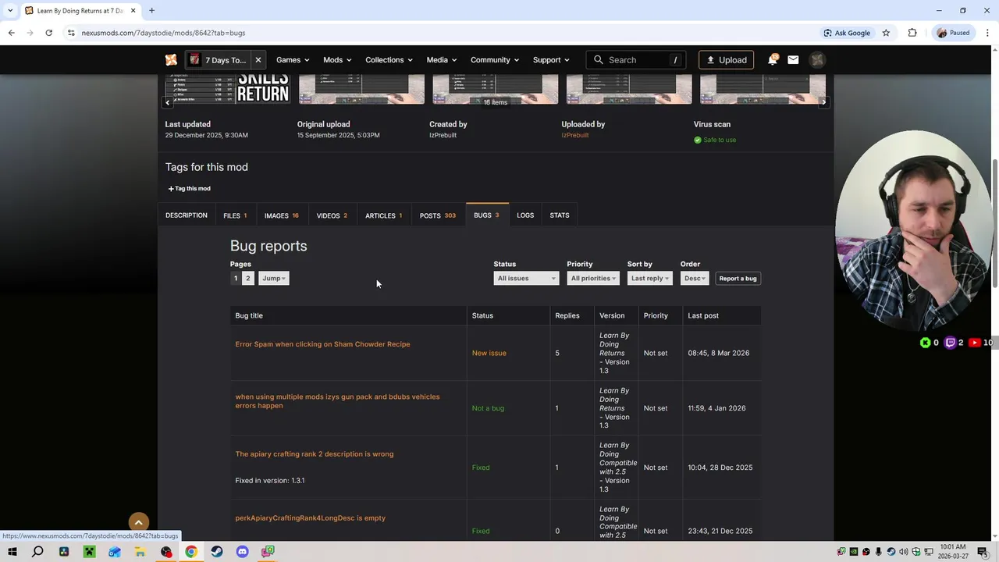Open a new browser tab

[151, 11]
